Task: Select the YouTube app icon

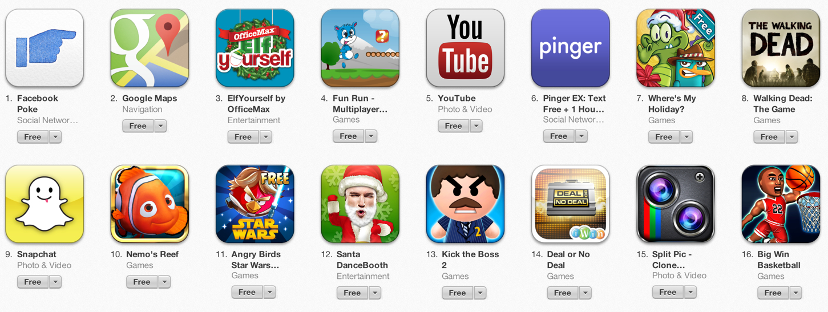Action: click(465, 48)
